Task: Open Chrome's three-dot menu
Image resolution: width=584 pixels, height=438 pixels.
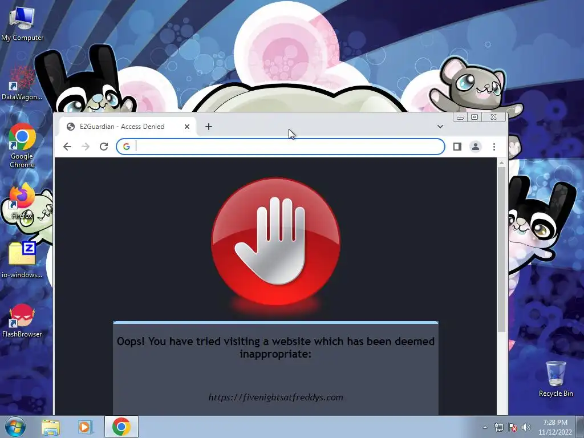Action: point(494,147)
